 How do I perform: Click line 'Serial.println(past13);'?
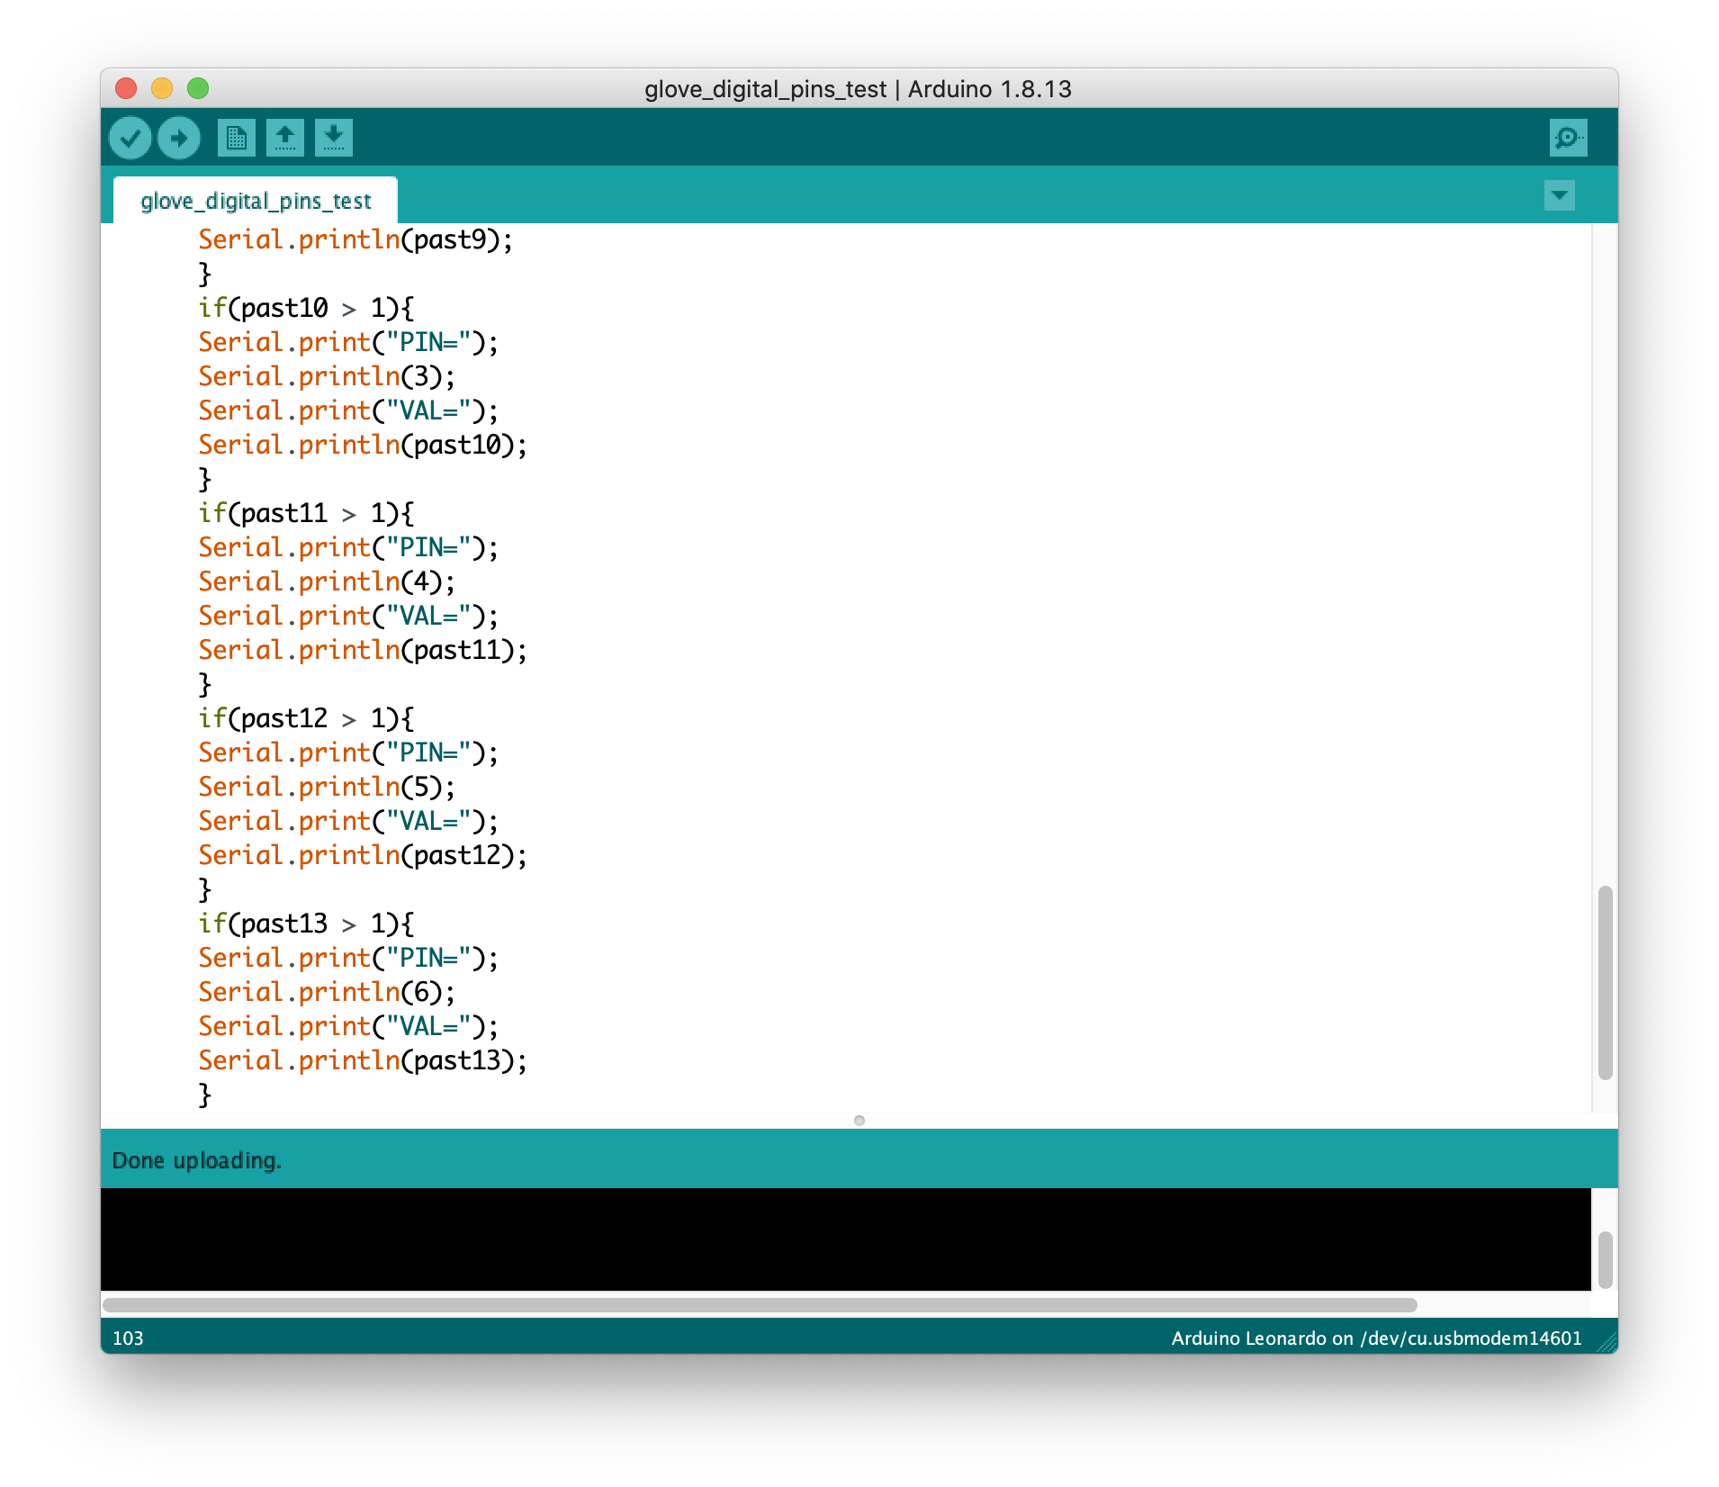363,1060
